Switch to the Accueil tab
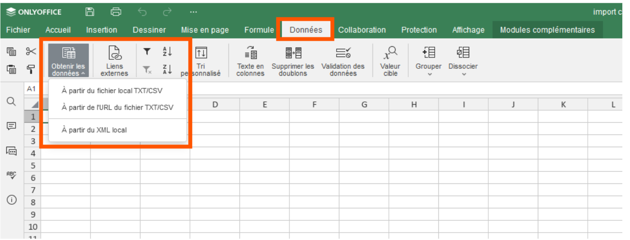The width and height of the screenshot is (630, 240). pyautogui.click(x=58, y=30)
